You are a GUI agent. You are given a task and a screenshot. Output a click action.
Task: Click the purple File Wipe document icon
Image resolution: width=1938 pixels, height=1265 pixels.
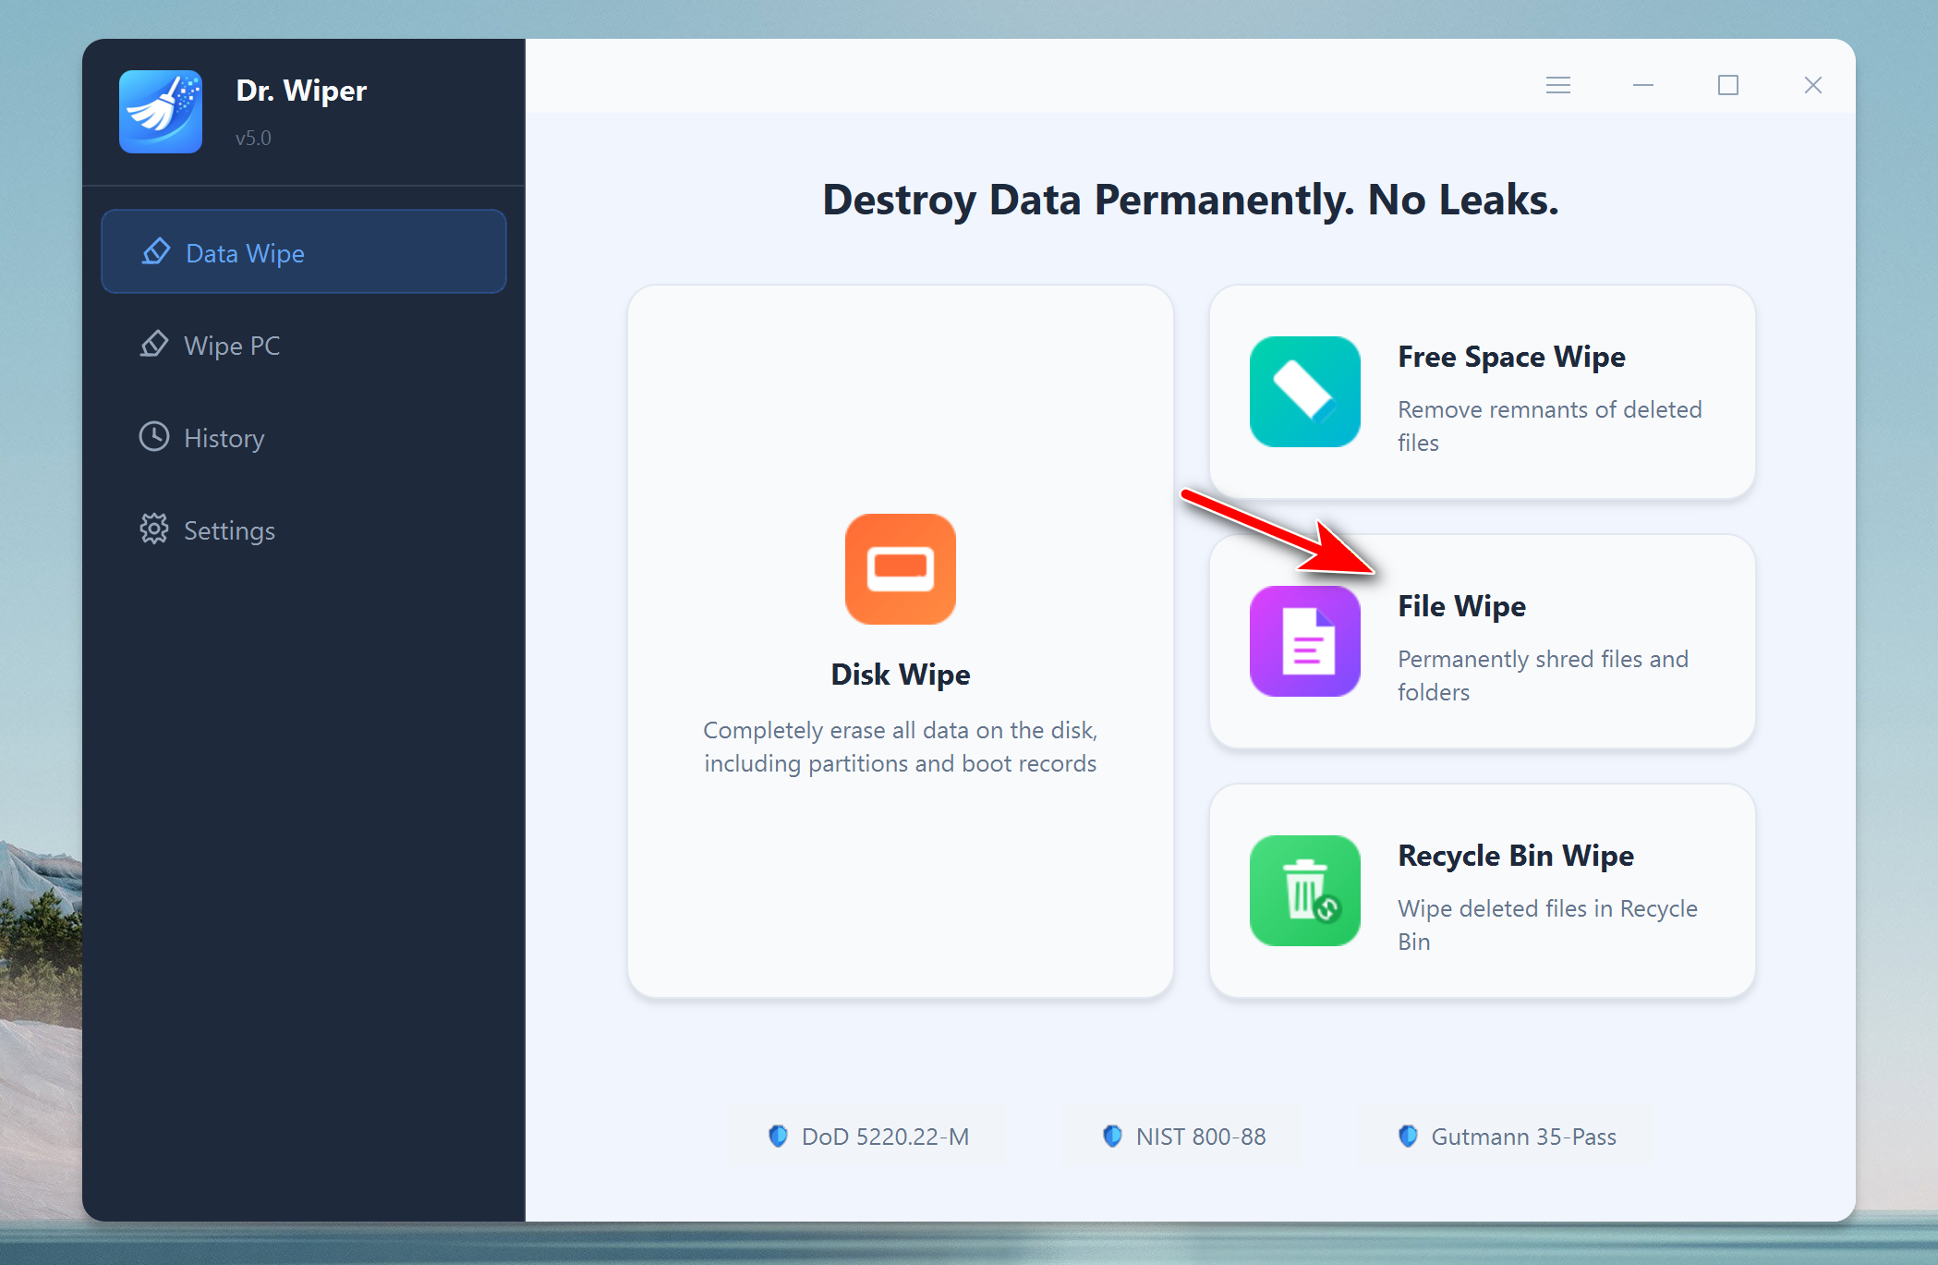click(x=1305, y=641)
